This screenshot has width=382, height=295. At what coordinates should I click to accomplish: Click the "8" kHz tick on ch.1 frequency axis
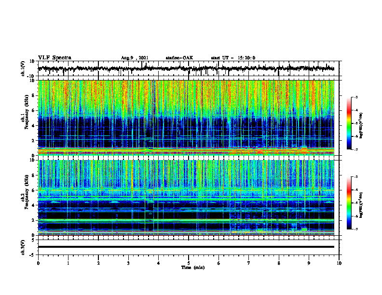33,95
